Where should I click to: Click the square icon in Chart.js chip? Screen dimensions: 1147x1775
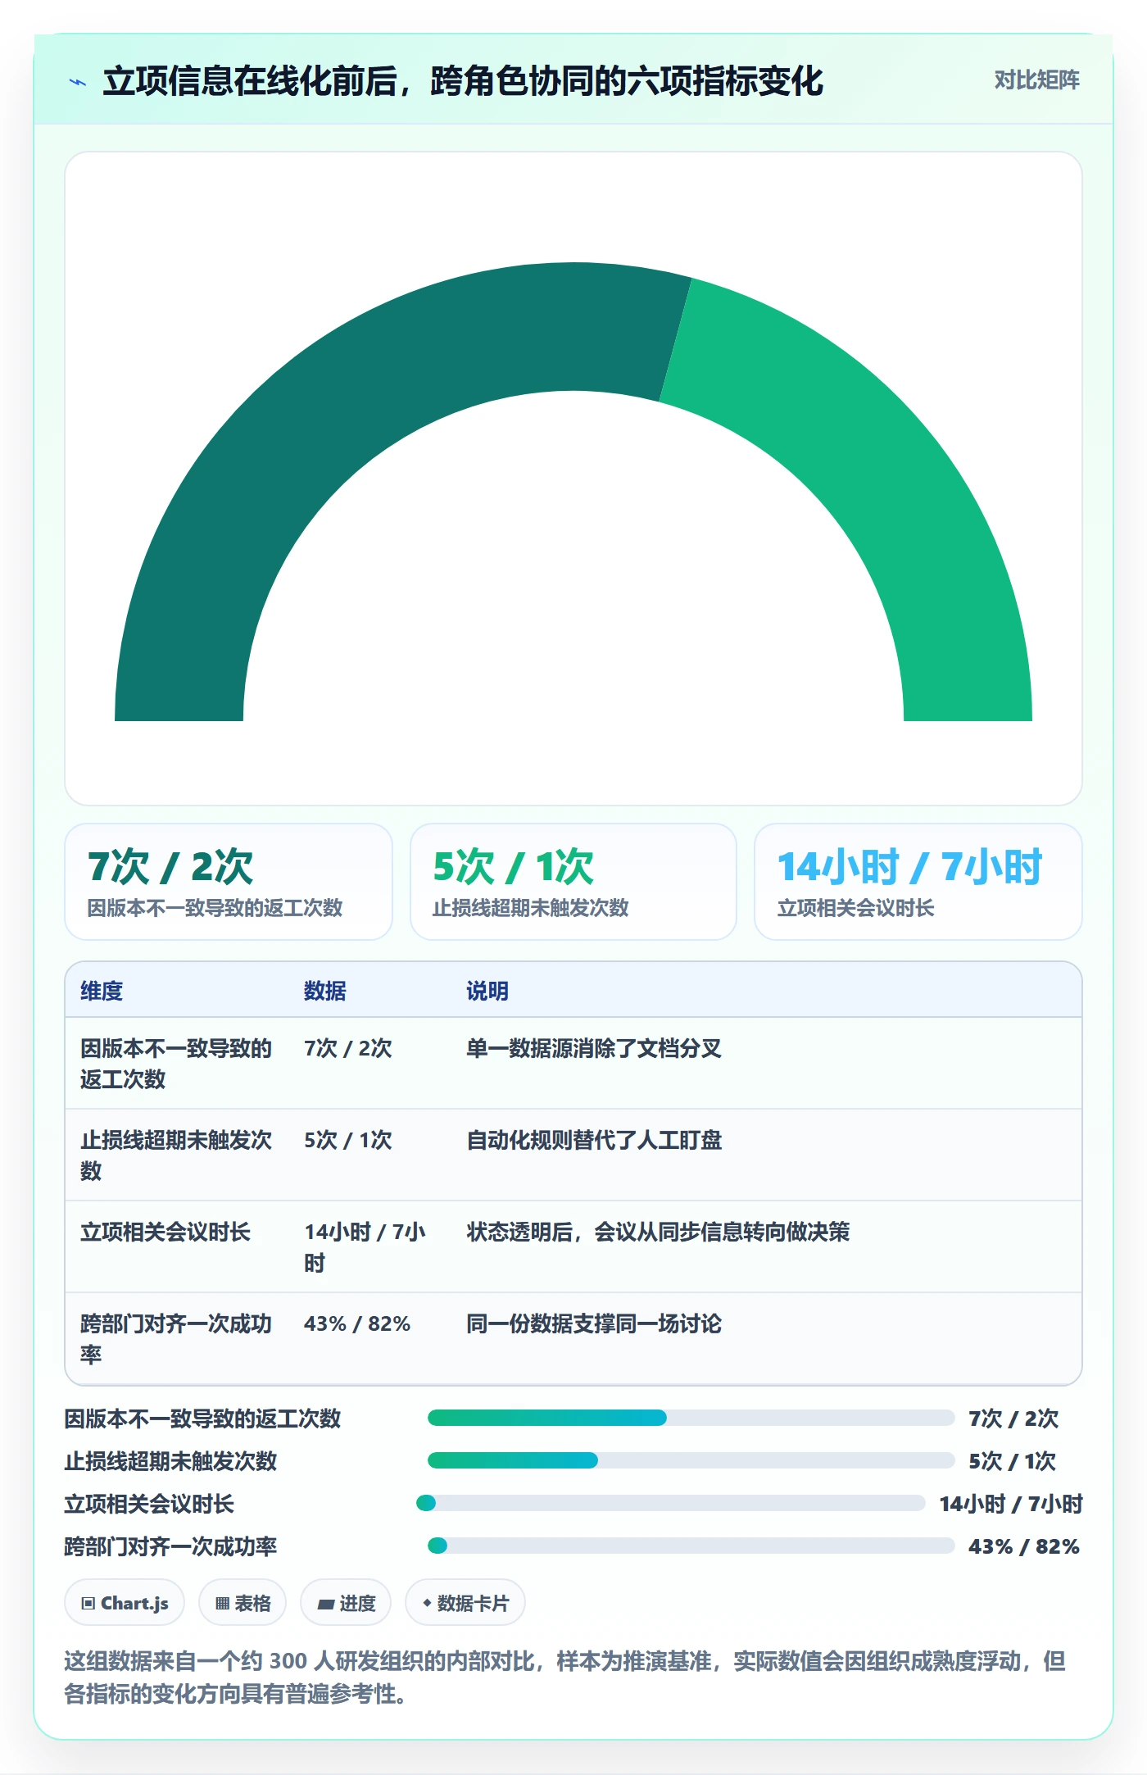88,1603
